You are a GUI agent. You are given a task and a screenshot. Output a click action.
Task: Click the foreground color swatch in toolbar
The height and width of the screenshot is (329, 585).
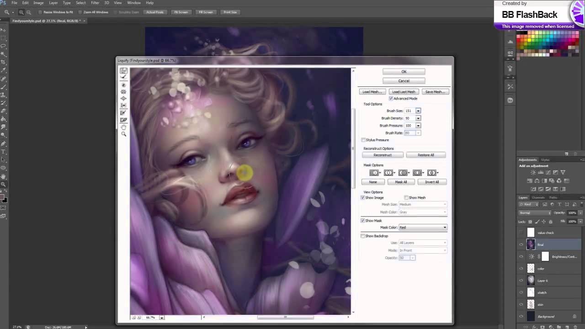[2, 197]
